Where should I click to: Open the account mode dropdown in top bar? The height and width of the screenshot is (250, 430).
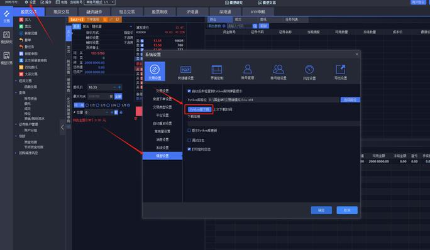point(99,2)
